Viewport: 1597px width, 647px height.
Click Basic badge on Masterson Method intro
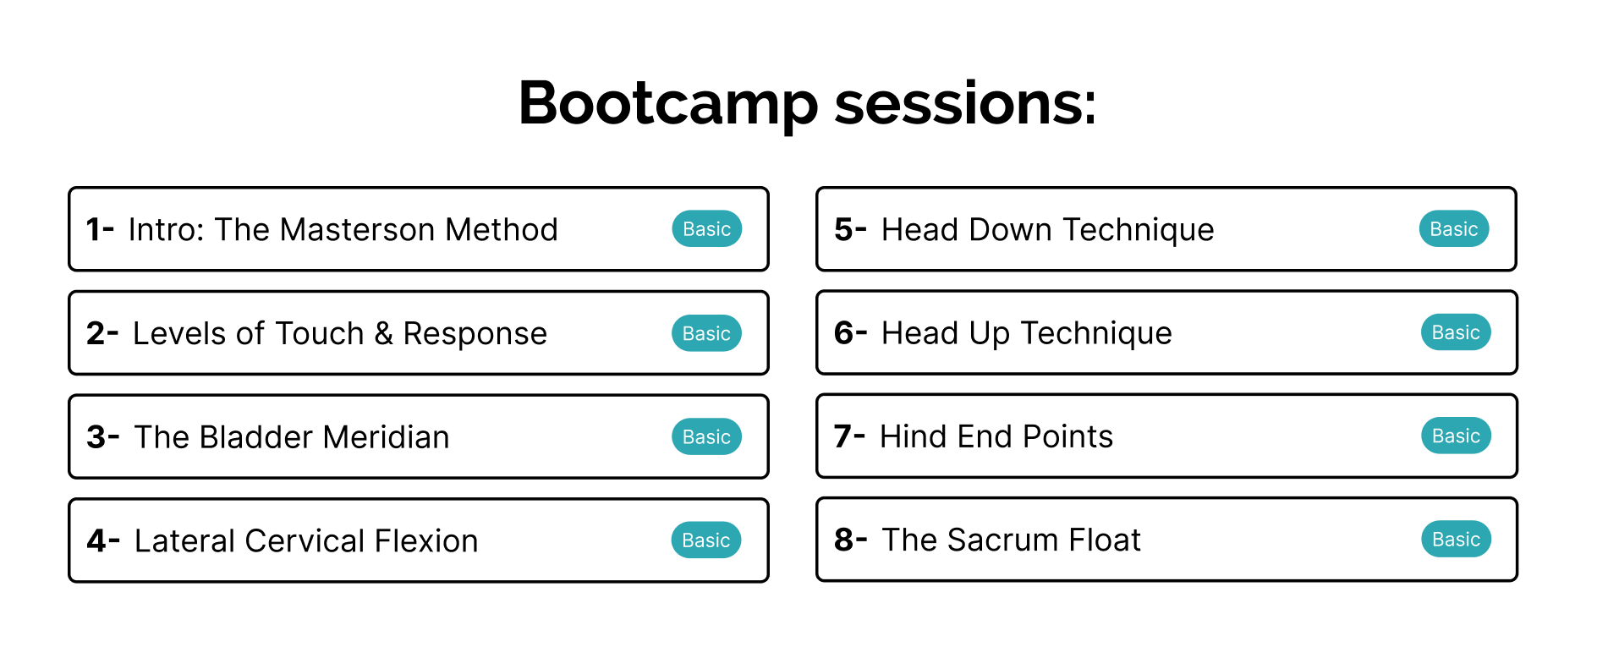pos(706,229)
